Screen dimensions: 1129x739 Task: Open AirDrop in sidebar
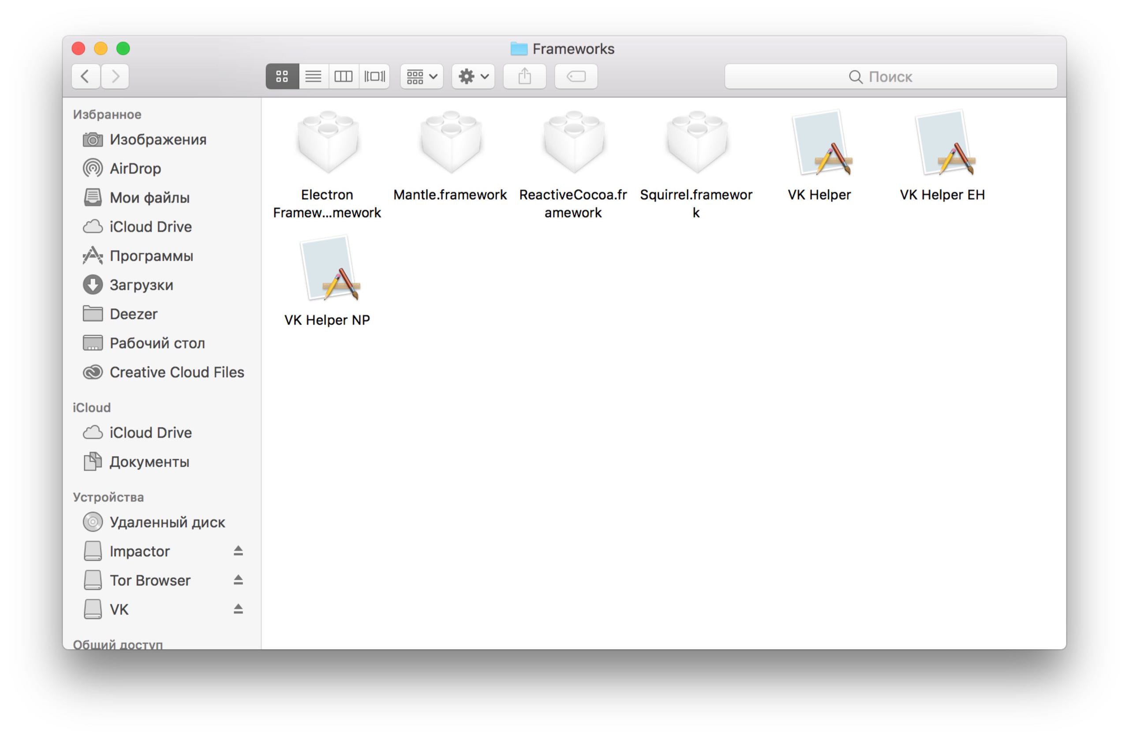click(x=135, y=169)
